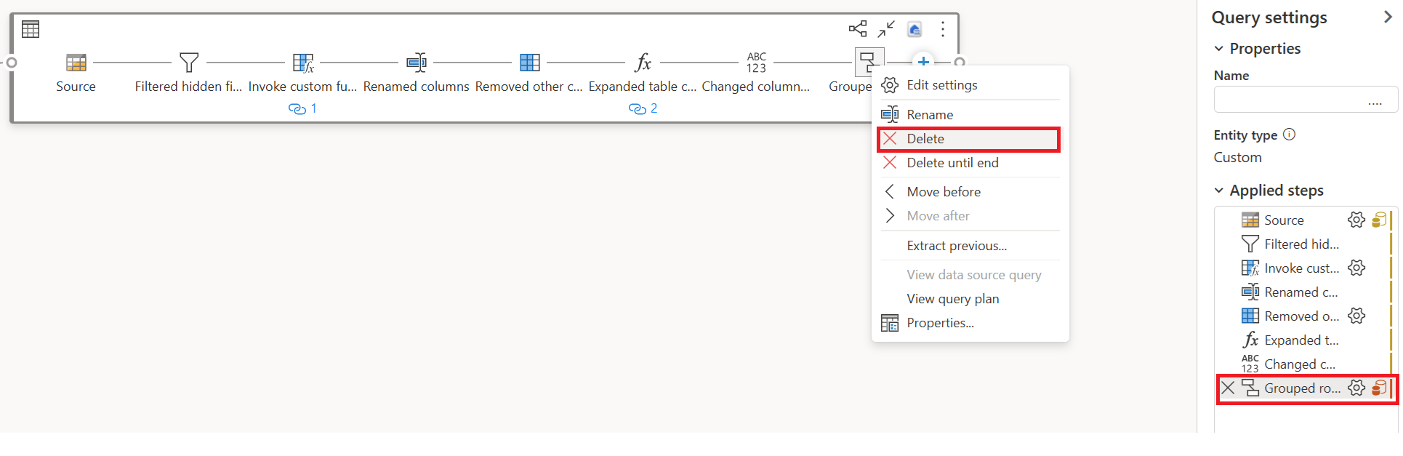Click the Renamed columns label in diagram
The width and height of the screenshot is (1403, 456).
pyautogui.click(x=417, y=87)
